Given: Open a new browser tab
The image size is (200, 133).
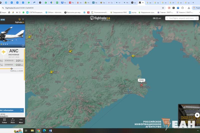Looking at the screenshot, I should point(193,2).
